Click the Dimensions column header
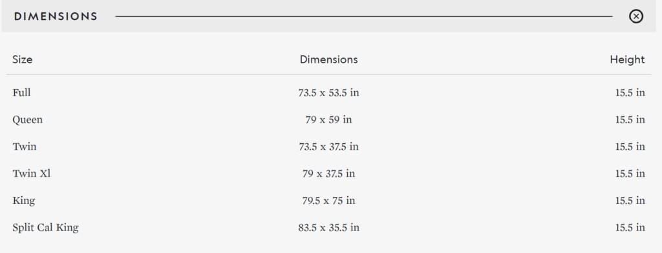The height and width of the screenshot is (253, 662). pyautogui.click(x=328, y=59)
